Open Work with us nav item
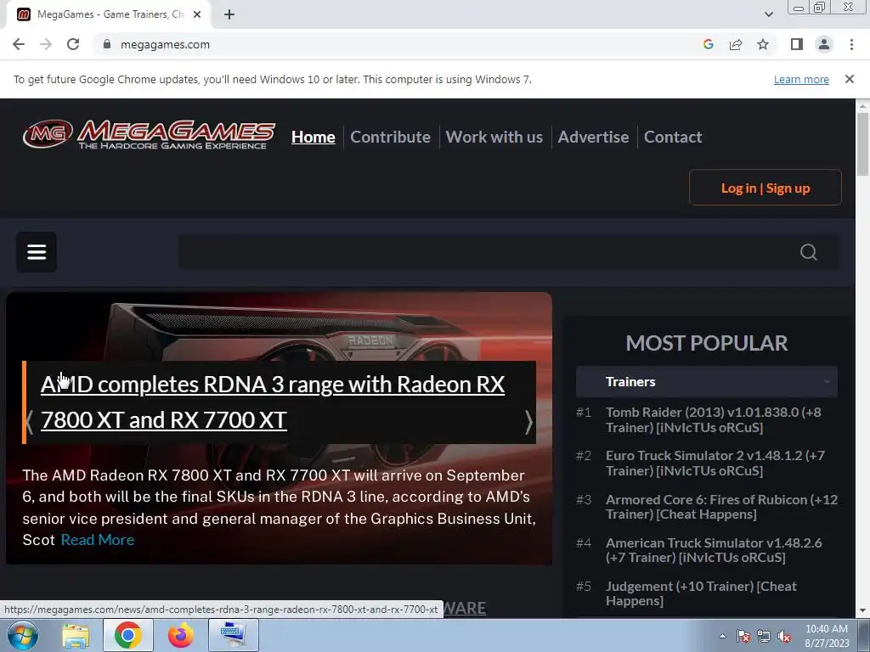This screenshot has width=870, height=652. [494, 137]
